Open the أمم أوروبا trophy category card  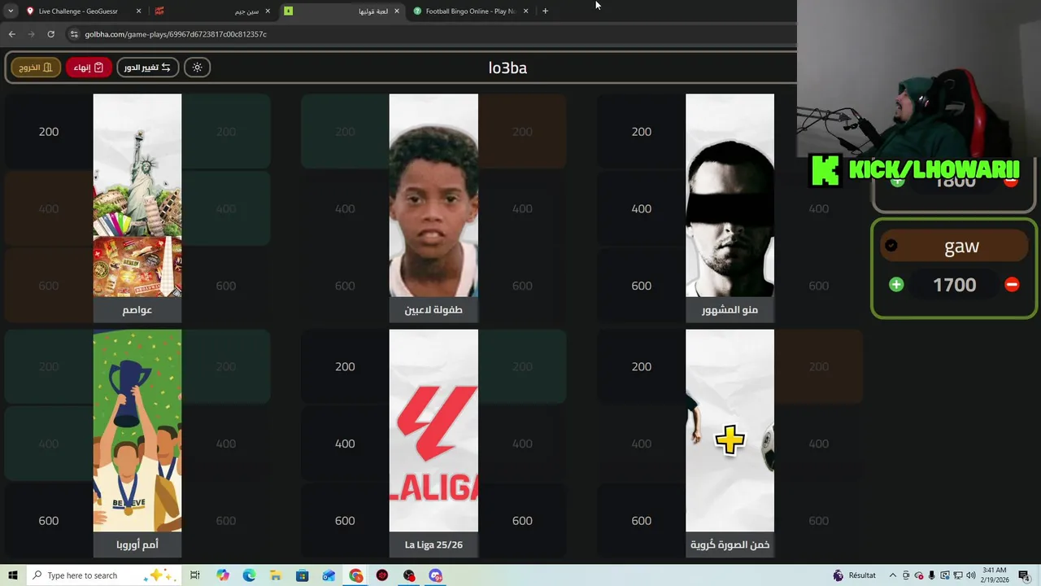(137, 431)
